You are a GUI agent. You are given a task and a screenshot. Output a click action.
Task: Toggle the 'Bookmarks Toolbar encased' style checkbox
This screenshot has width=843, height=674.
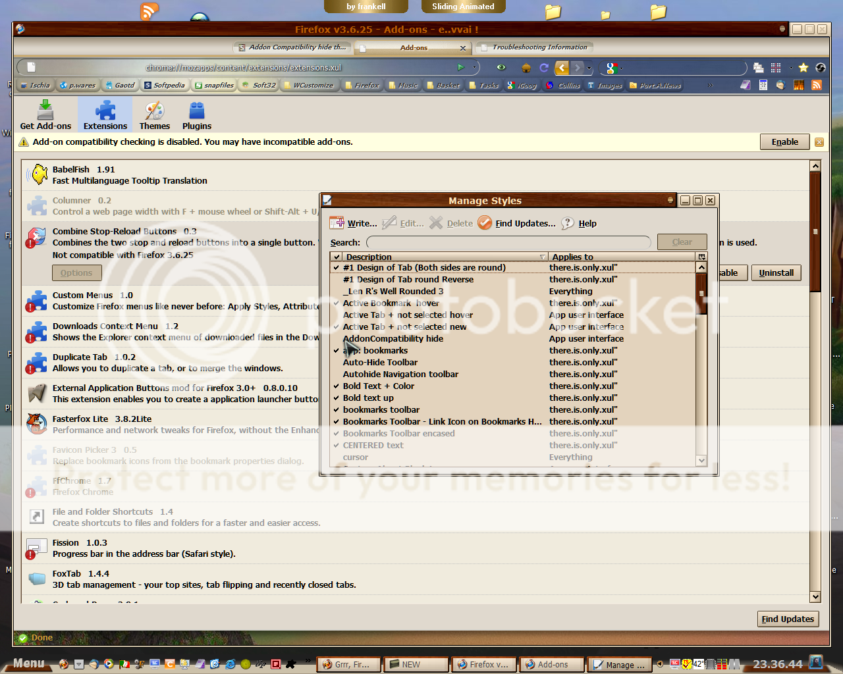tap(337, 434)
